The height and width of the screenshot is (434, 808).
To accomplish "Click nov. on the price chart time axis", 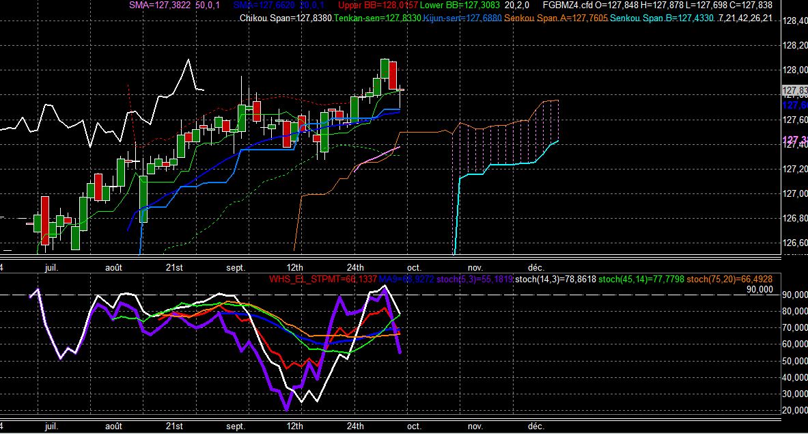I will coord(475,267).
